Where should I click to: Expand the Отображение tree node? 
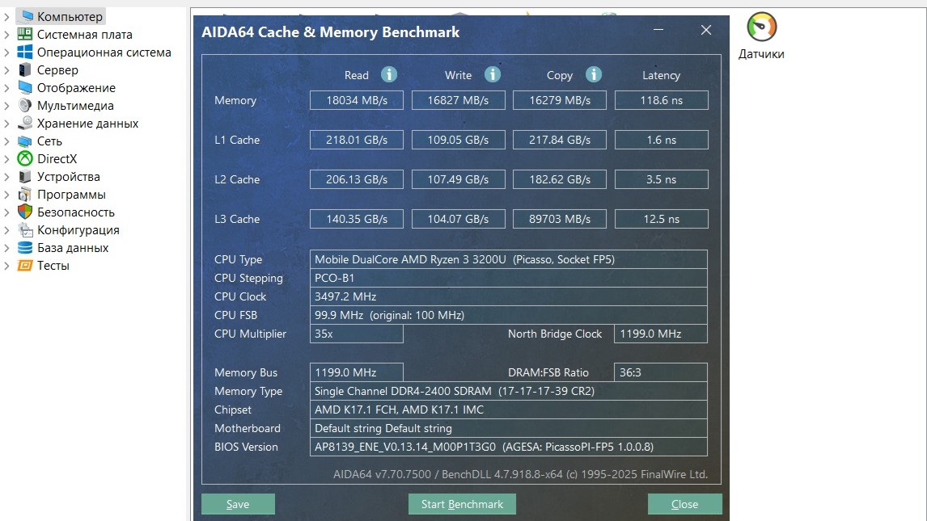(x=6, y=87)
